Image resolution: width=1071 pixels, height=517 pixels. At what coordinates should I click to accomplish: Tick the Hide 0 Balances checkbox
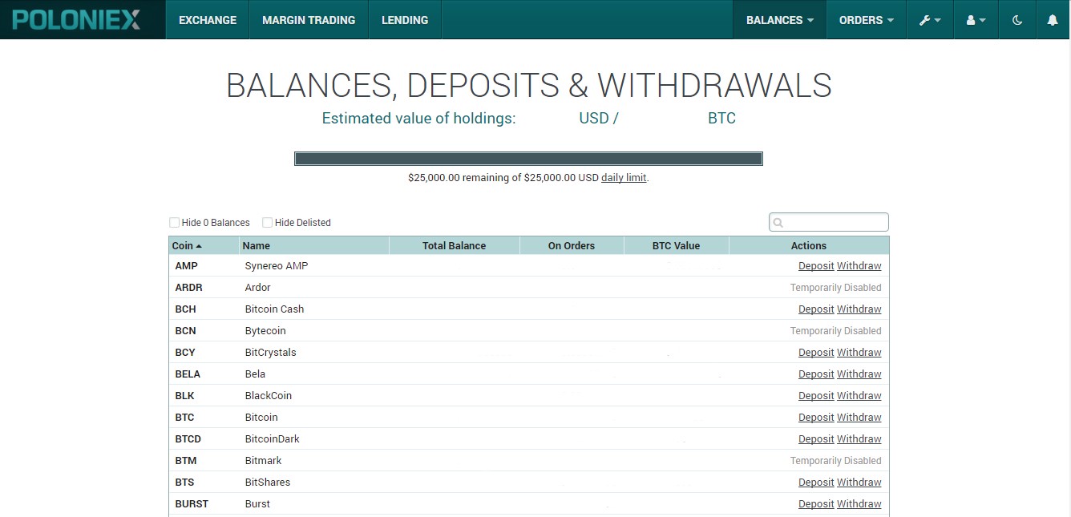point(174,223)
